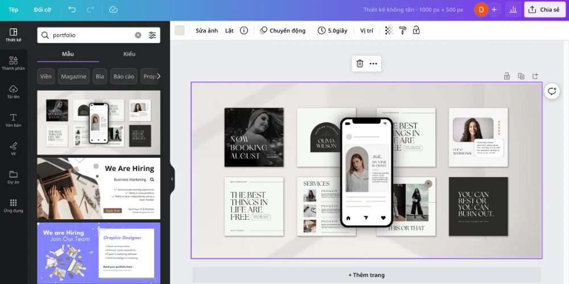Undo the last action
This screenshot has width=569, height=284.
(72, 10)
